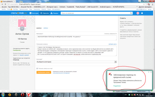Viewport: 155px width, 97px height.
Task: Open the HARDWELL bookmark
Action: coord(40,7)
